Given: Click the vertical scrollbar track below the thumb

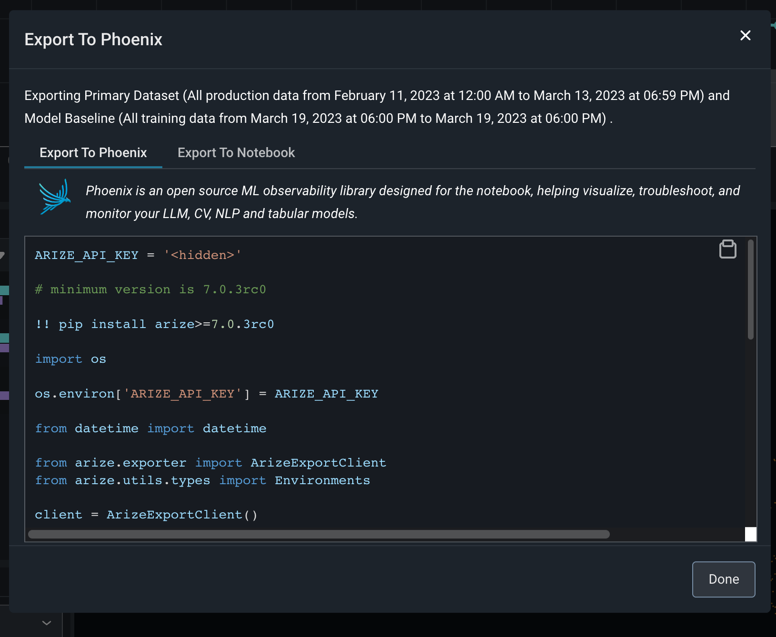Looking at the screenshot, I should 751,428.
